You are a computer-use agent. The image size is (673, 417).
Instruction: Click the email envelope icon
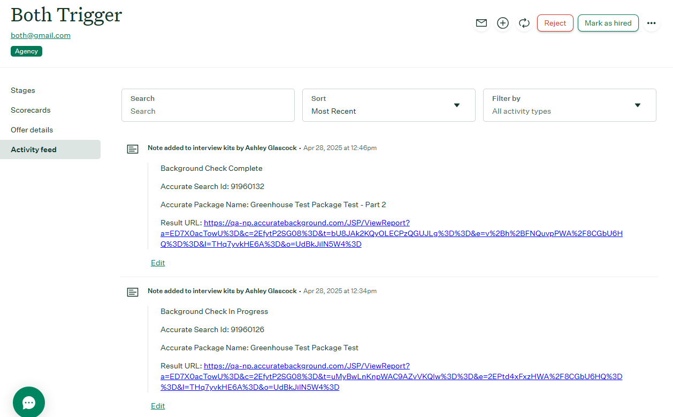click(481, 23)
